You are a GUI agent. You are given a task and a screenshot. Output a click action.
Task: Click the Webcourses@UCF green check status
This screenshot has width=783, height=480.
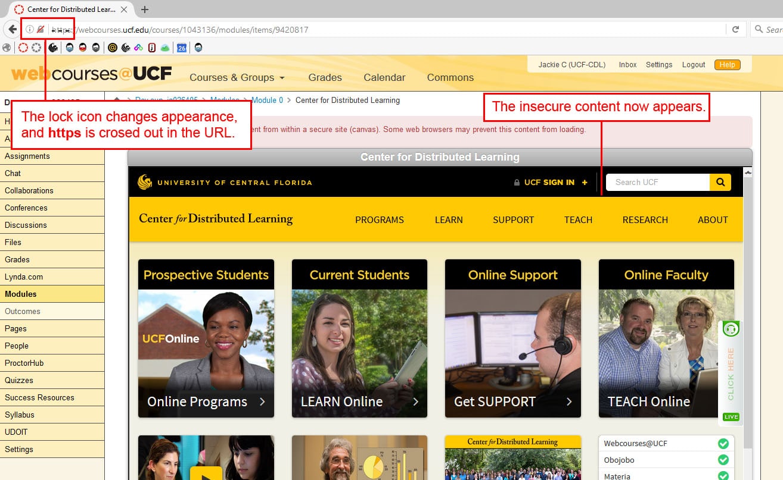[723, 444]
